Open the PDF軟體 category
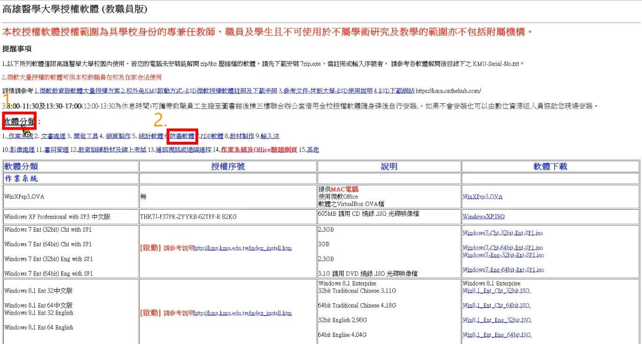This screenshot has width=642, height=344. (212, 136)
